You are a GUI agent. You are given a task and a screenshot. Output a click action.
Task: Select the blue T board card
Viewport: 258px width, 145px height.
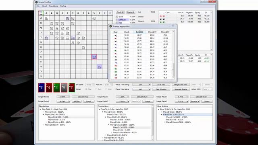tap(41, 88)
